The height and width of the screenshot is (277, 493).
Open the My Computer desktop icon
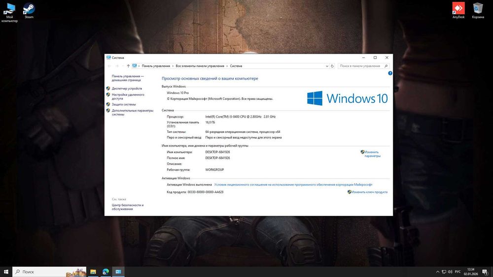point(9,13)
